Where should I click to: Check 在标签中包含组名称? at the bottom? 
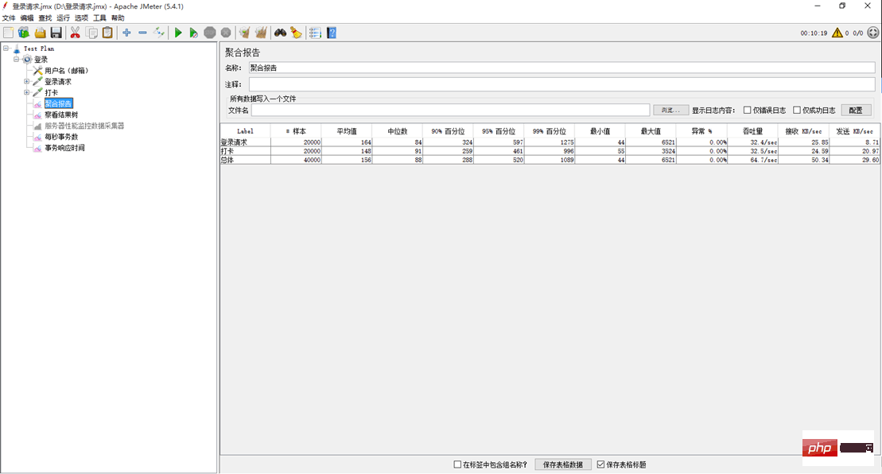pyautogui.click(x=457, y=464)
